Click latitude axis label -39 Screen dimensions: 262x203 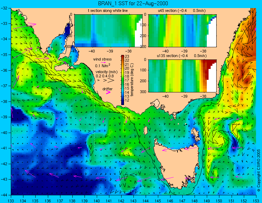(3, 117)
